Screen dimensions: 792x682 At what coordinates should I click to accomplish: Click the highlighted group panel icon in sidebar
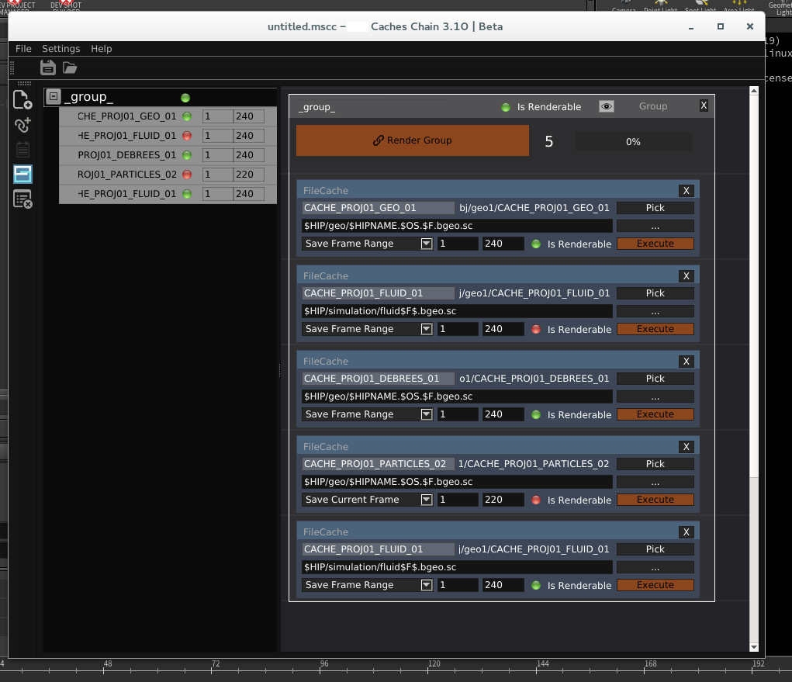[x=22, y=175]
